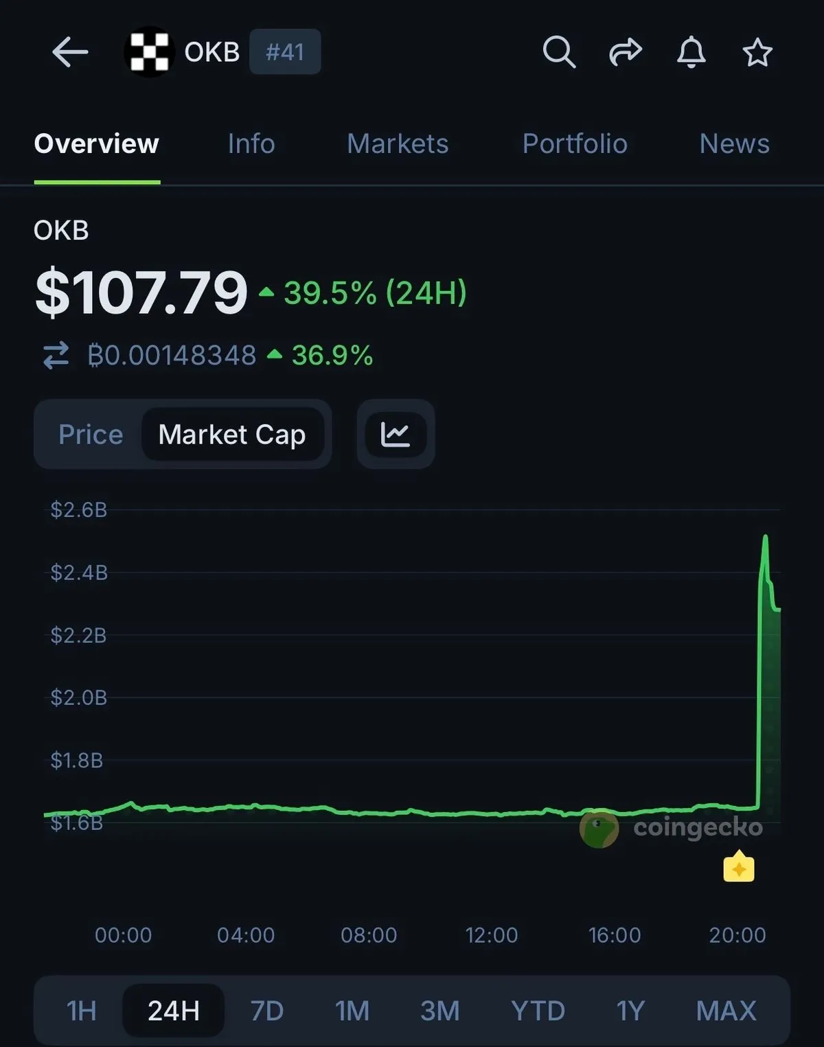Open the News tab
The width and height of the screenshot is (824, 1047).
click(734, 144)
